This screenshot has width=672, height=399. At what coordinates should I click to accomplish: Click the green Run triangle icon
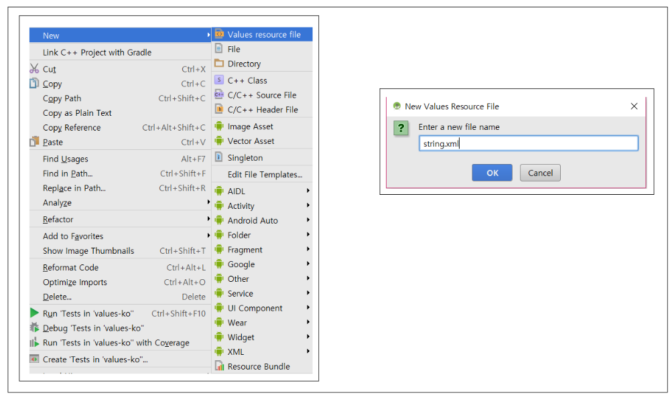[34, 313]
